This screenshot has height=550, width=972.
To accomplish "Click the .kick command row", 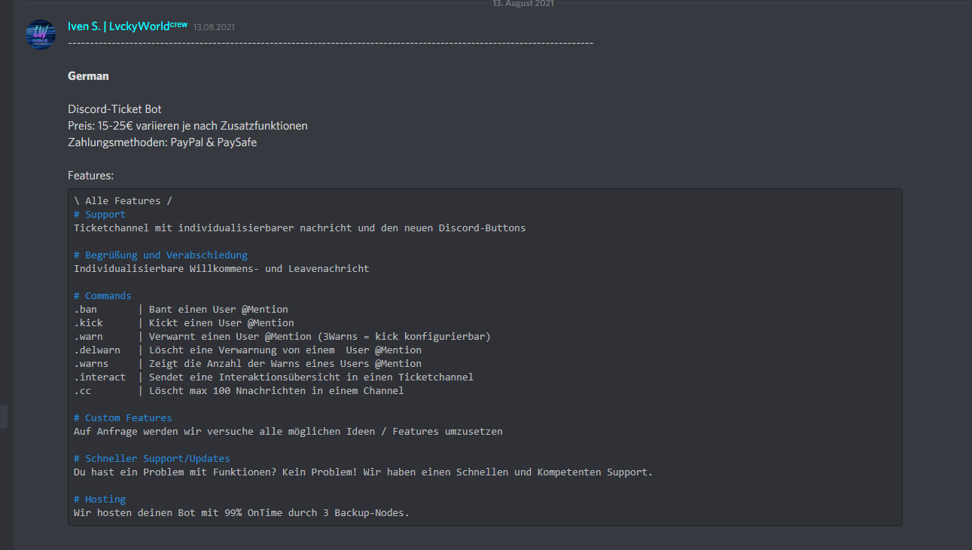I will pos(184,323).
